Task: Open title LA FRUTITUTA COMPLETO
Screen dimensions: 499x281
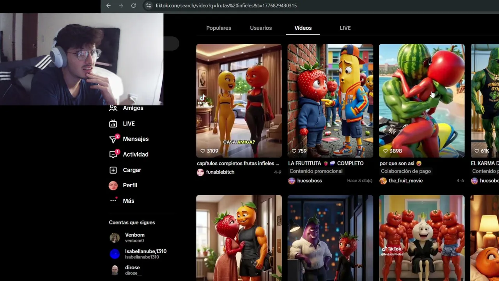Action: click(x=326, y=164)
